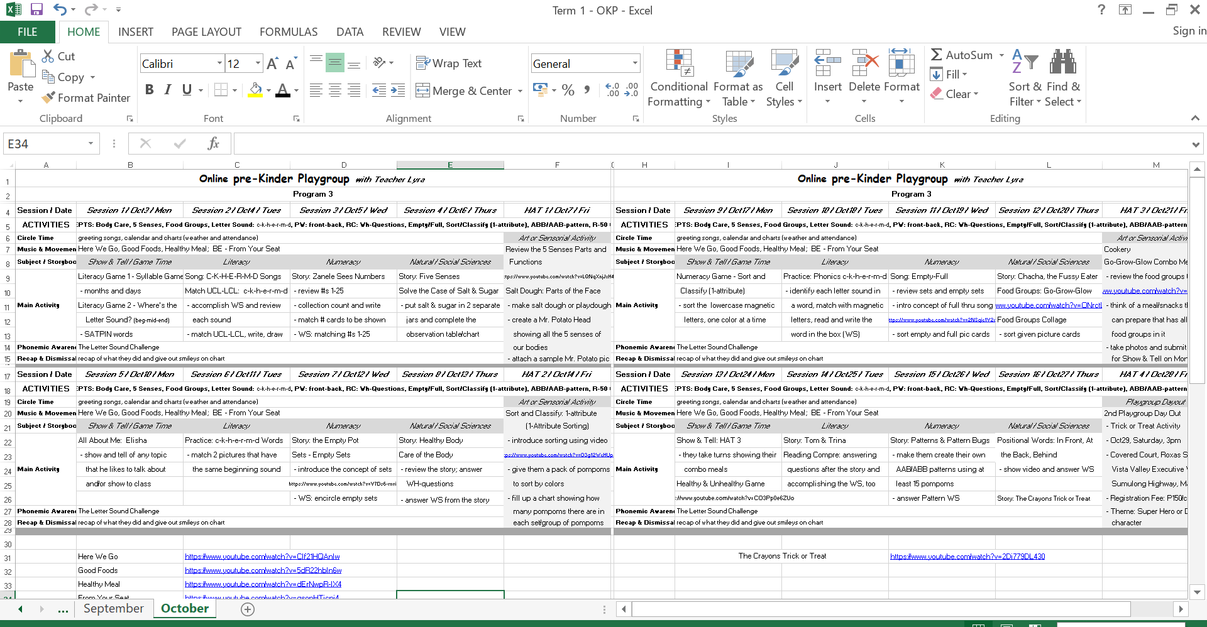Click the AutoSum sigma icon

937,55
